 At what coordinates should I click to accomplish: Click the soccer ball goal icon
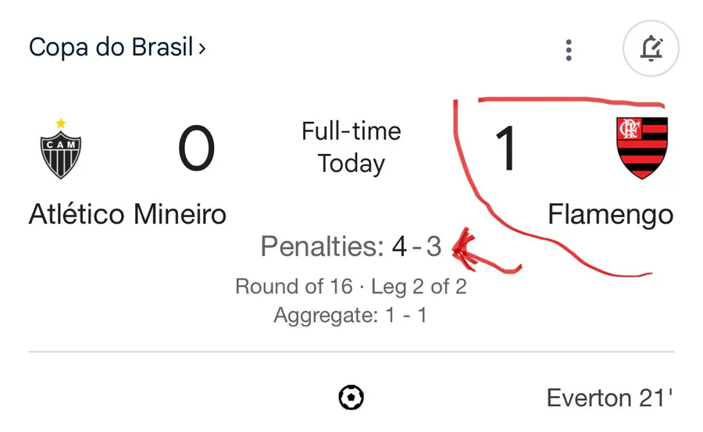(x=351, y=398)
